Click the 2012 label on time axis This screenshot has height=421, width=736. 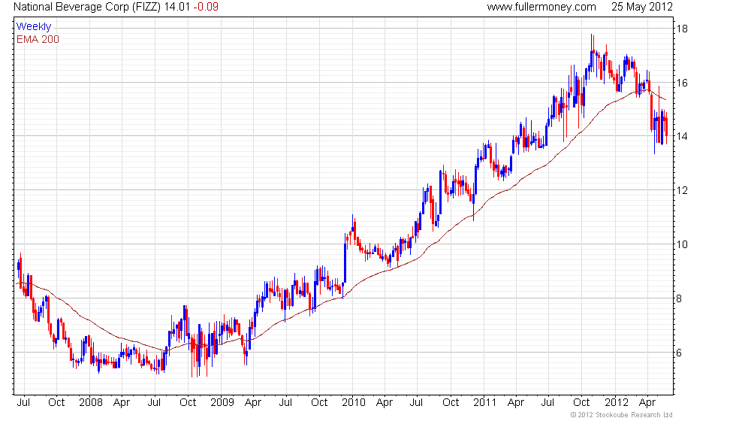[615, 402]
